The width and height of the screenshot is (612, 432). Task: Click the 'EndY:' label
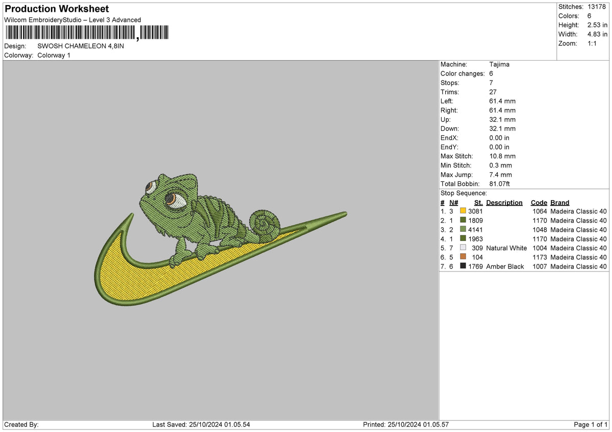[450, 147]
